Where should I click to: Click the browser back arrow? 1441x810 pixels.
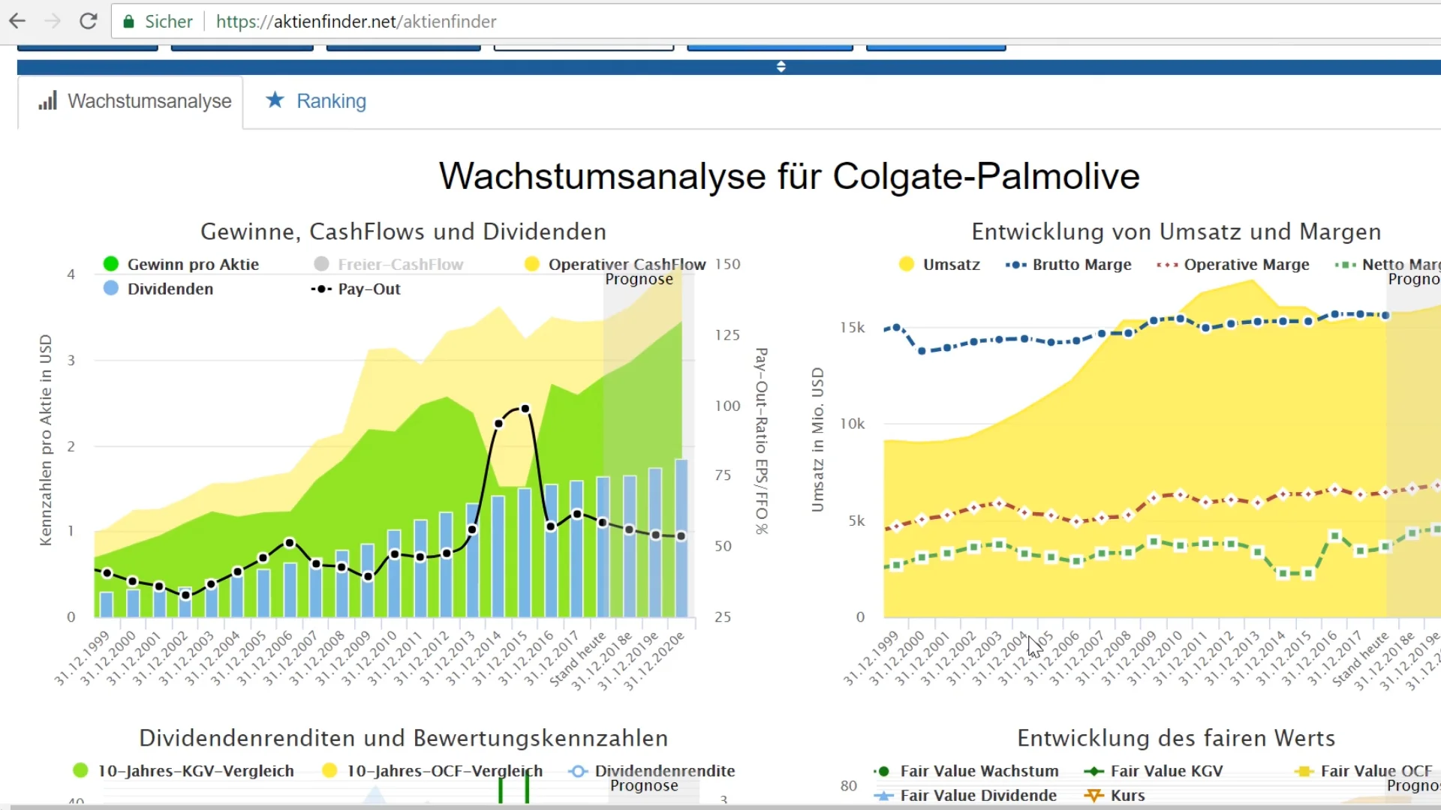coord(17,21)
